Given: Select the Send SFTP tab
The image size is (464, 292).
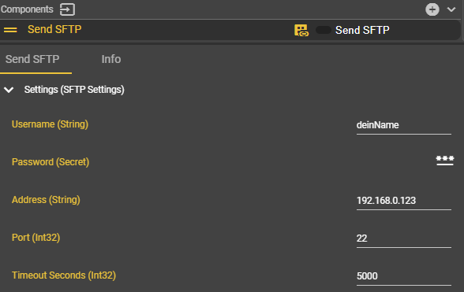Looking at the screenshot, I should 32,59.
